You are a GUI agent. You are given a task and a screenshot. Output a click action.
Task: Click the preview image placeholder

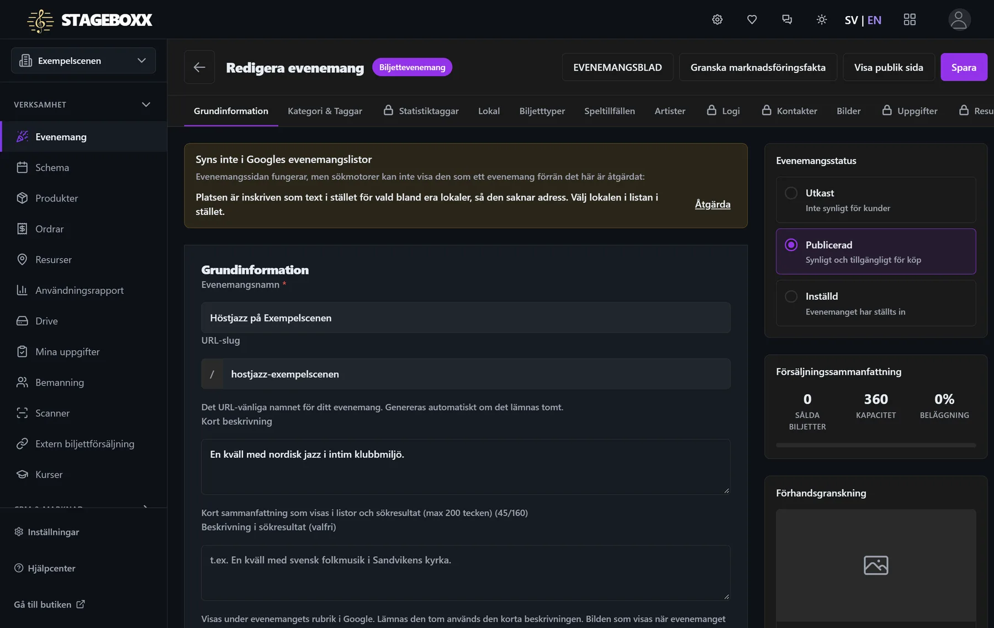876,566
